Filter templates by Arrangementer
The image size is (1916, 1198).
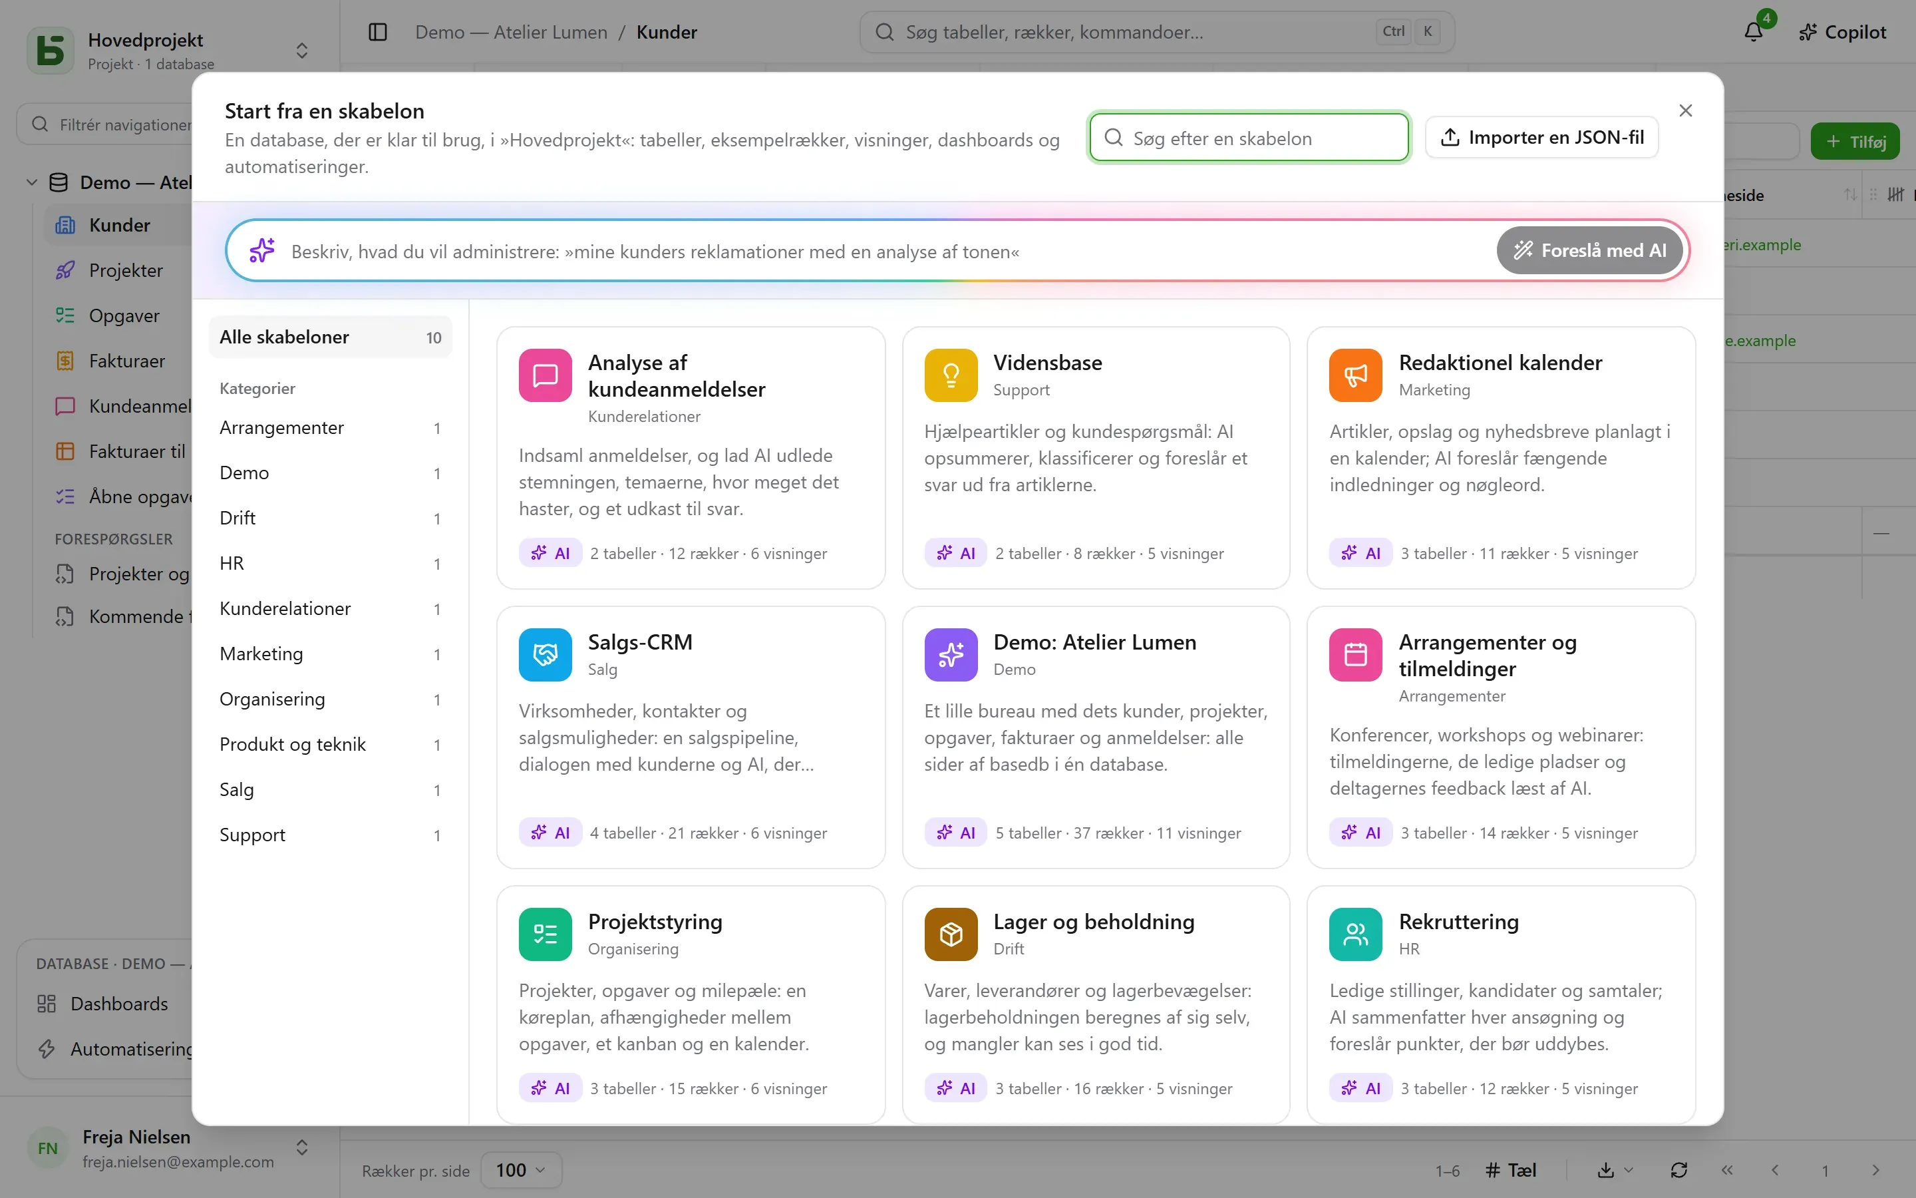330,428
